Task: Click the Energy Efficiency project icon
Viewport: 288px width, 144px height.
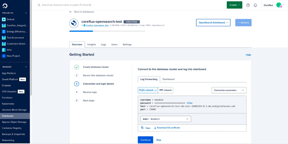Action: point(4,32)
